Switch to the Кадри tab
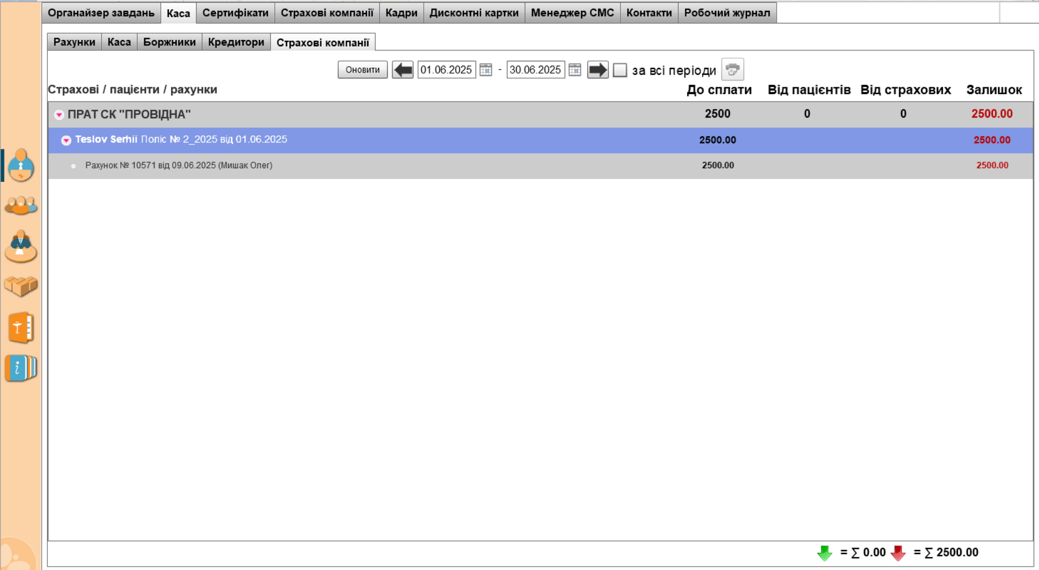This screenshot has width=1039, height=570. [x=401, y=13]
